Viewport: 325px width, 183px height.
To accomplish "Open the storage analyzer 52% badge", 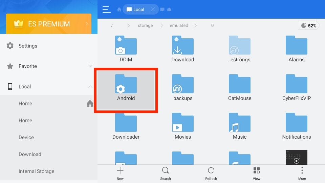I will (308, 26).
